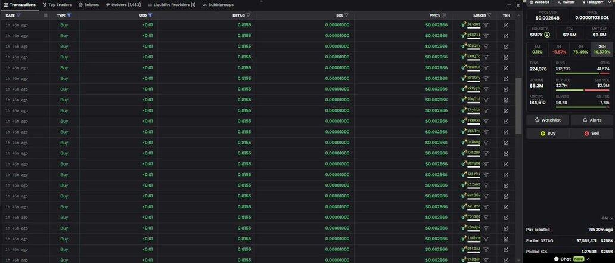Select the 1H timeframe stats
615x263 pixels.
(x=558, y=49)
